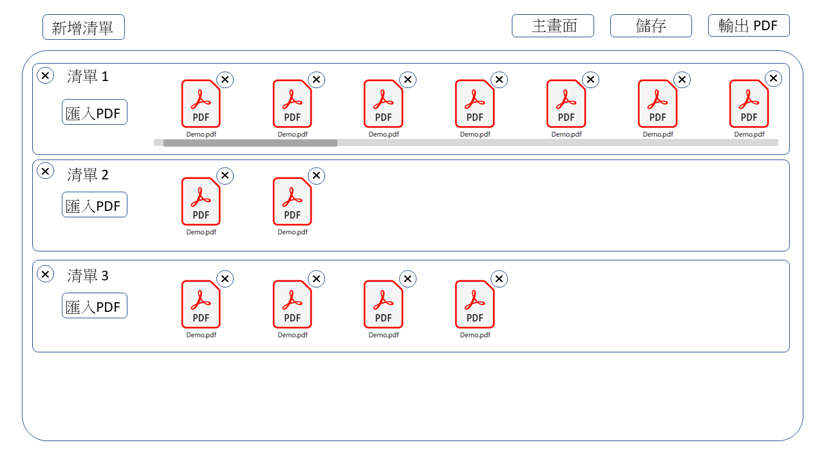824x463 pixels.
Task: Select second Demo.pdf icon in 清單 2
Action: (x=292, y=202)
